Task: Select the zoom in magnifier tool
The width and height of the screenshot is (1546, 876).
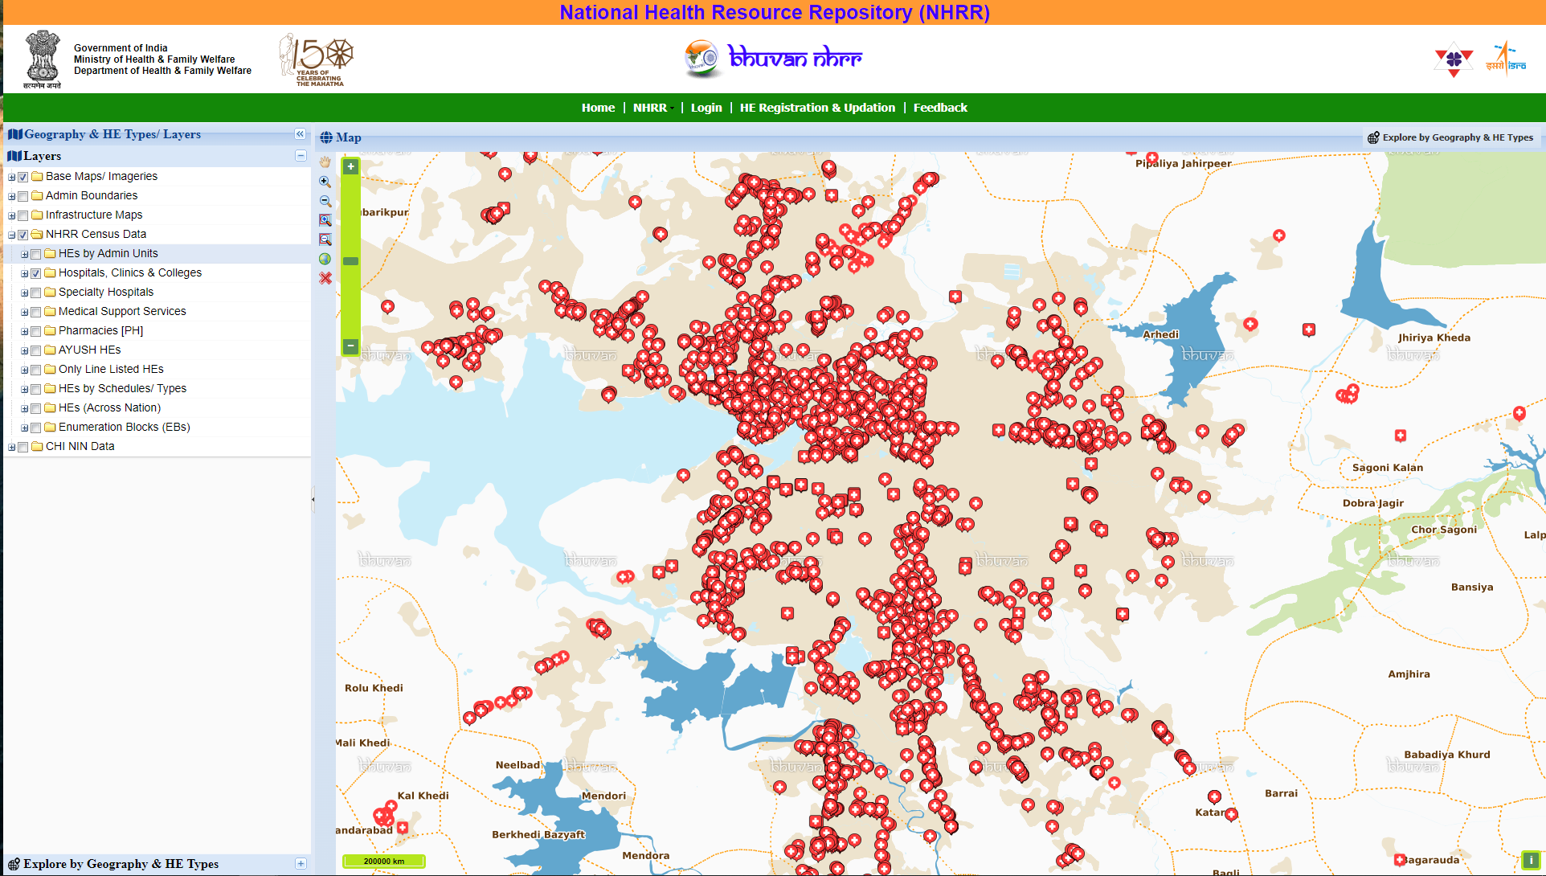Action: point(325,182)
